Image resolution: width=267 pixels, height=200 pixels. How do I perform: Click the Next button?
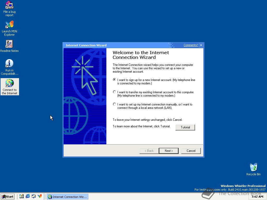(x=169, y=151)
